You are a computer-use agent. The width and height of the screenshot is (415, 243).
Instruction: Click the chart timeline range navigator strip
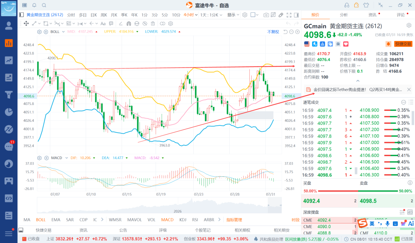159,205
